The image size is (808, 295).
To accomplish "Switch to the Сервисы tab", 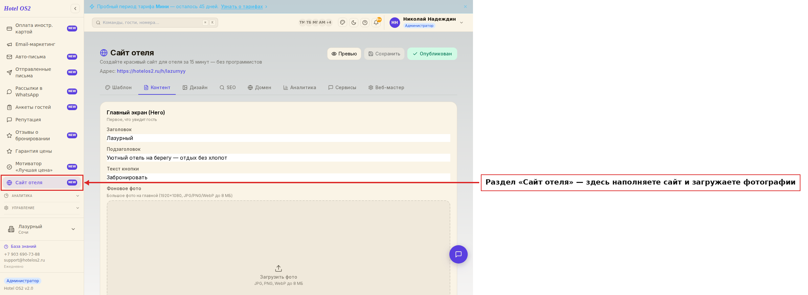I will [x=342, y=88].
